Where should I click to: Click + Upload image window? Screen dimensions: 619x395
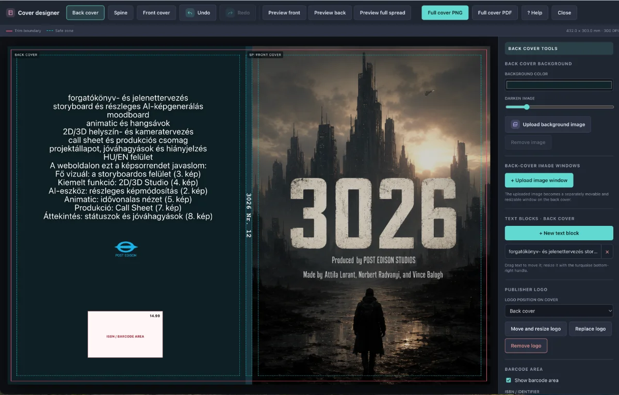(539, 180)
